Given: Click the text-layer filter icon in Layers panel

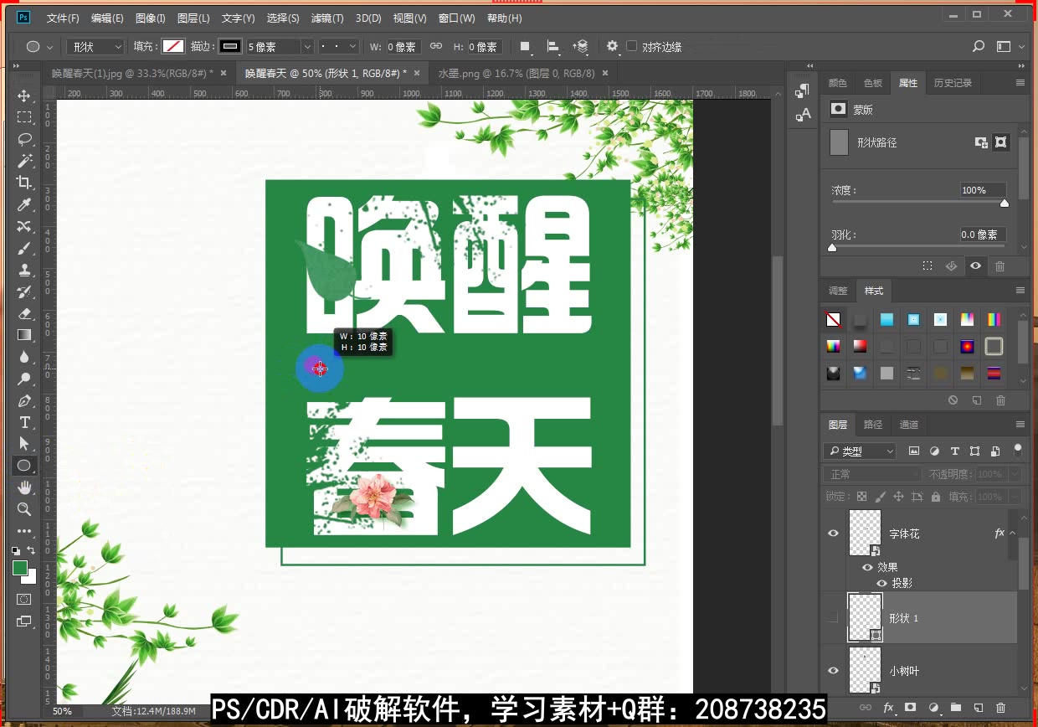Looking at the screenshot, I should pyautogui.click(x=954, y=451).
